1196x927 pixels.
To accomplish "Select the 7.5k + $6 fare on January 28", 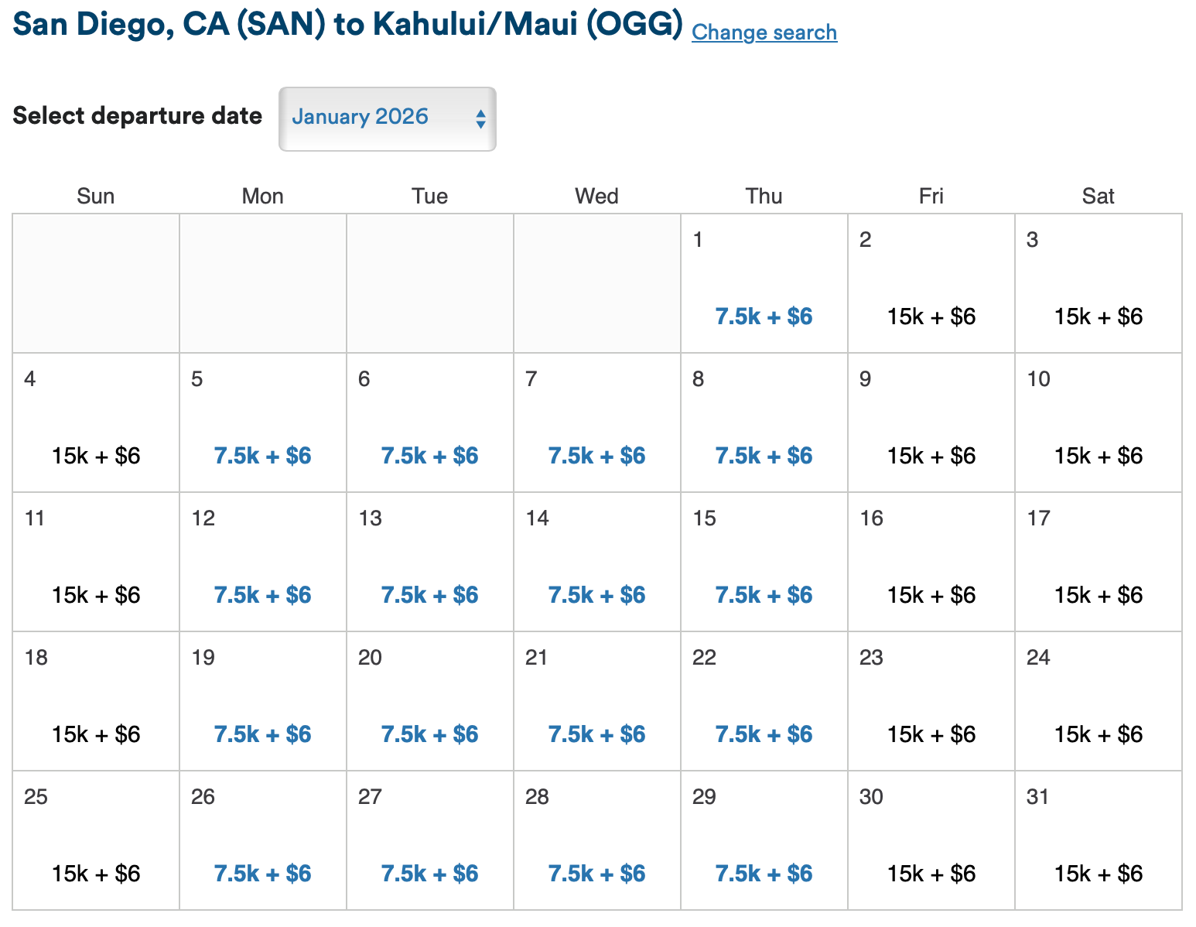I will 596,874.
